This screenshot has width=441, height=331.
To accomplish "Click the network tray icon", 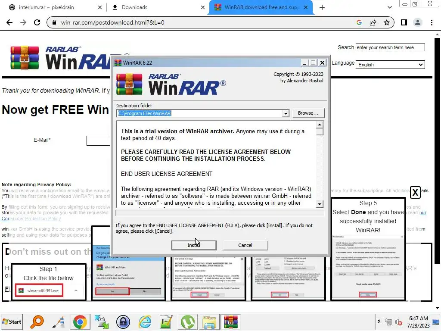I will click(388, 322).
